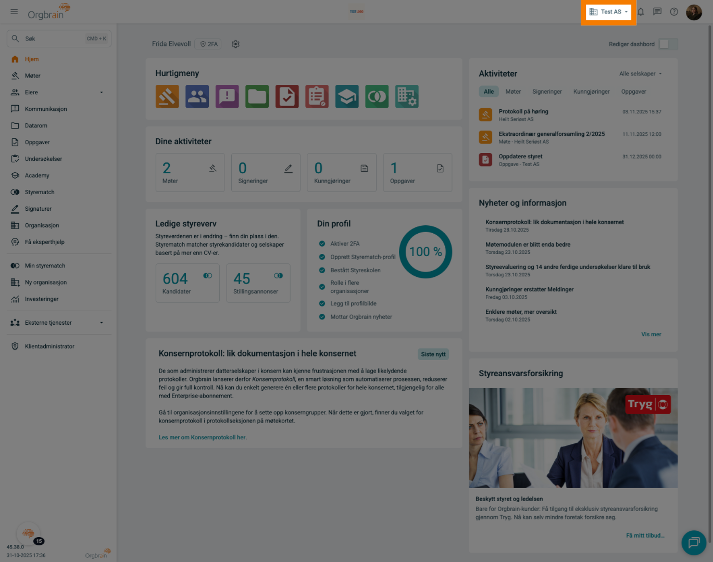Click the Tryg logo on the insurance image

[x=648, y=404]
